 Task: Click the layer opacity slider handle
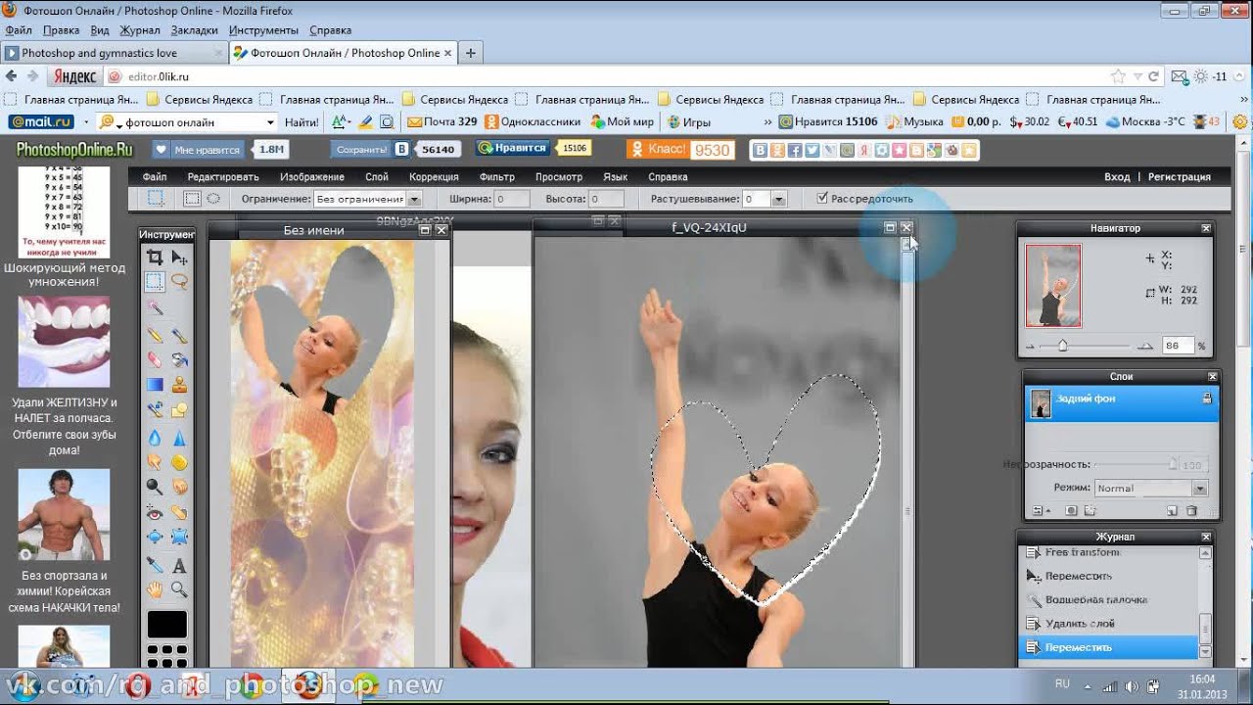tap(1173, 464)
